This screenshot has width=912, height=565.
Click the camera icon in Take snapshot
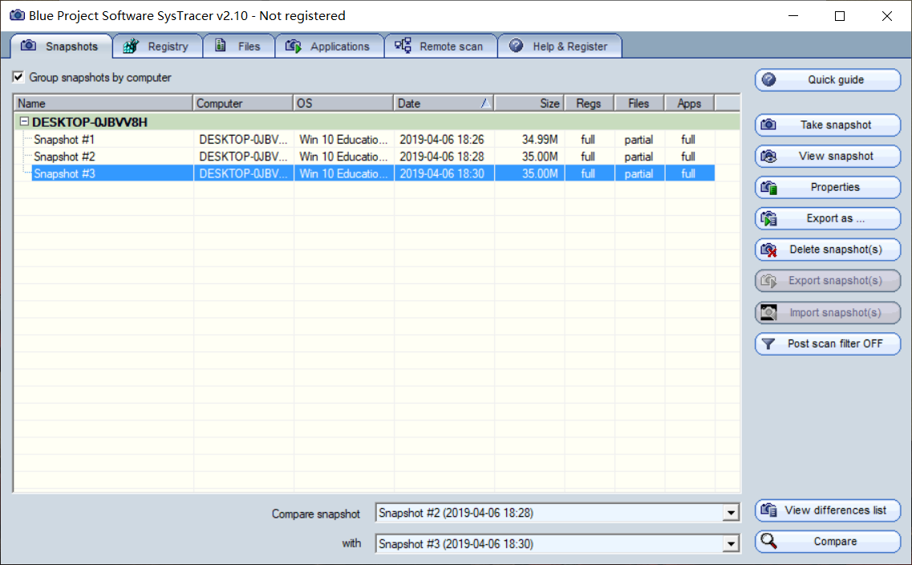pyautogui.click(x=769, y=124)
